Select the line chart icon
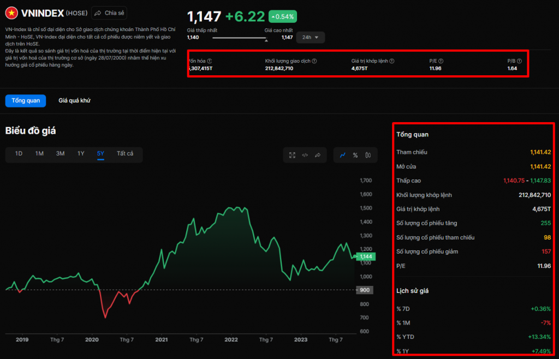The height and width of the screenshot is (359, 559). [342, 154]
